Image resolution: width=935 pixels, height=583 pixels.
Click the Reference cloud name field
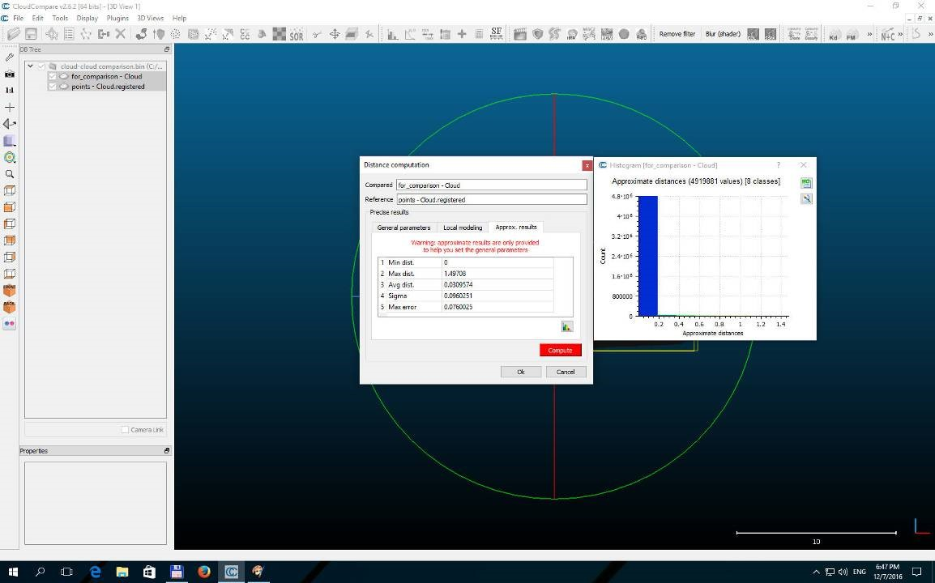pyautogui.click(x=491, y=200)
